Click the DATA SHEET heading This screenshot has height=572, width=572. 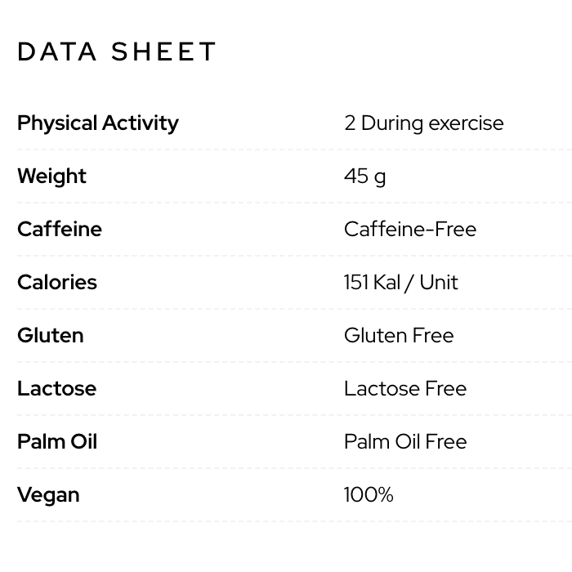click(x=117, y=51)
